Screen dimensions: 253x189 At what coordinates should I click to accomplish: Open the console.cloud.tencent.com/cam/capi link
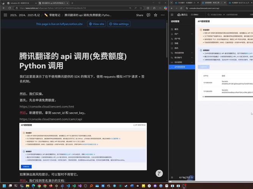pyautogui.click(x=51, y=119)
